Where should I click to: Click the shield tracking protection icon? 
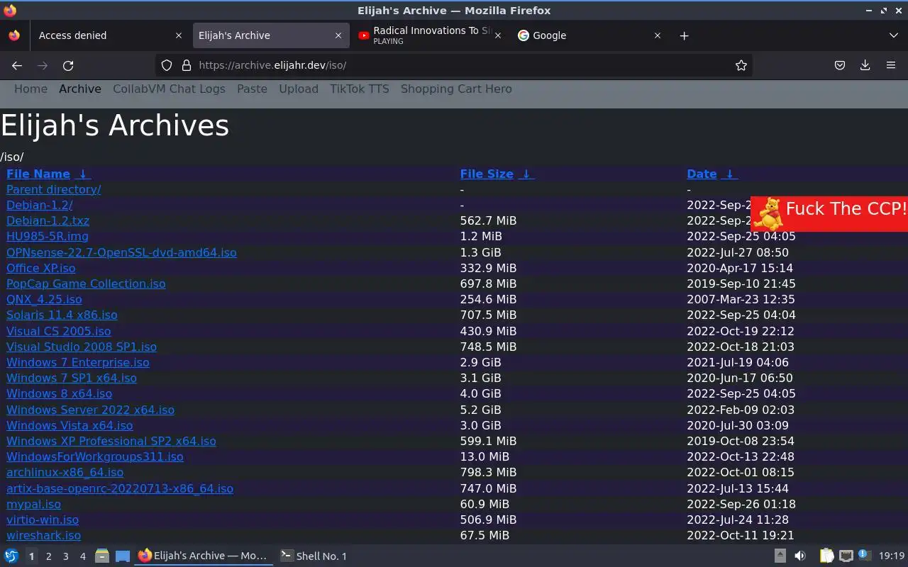coord(167,65)
